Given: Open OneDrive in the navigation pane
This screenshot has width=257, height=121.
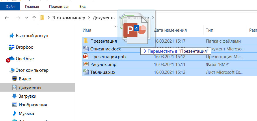Looking at the screenshot, I should (x=25, y=59).
